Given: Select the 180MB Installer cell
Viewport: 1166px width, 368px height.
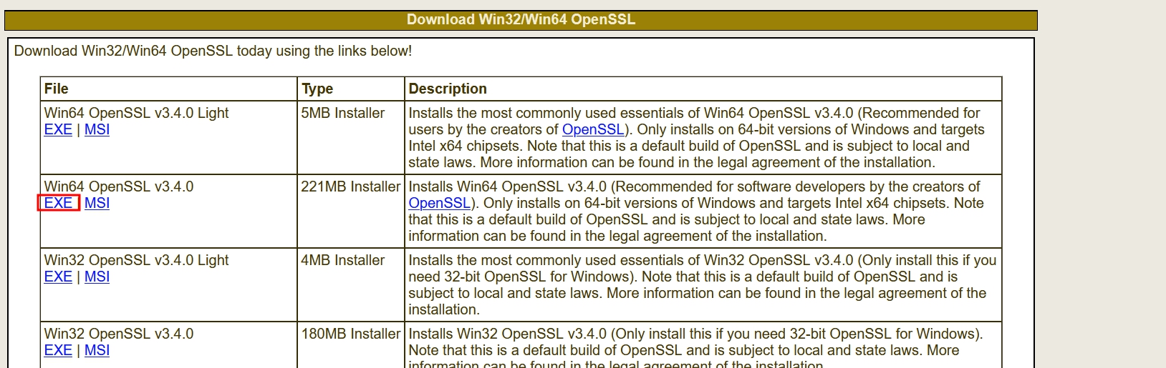Looking at the screenshot, I should point(351,345).
